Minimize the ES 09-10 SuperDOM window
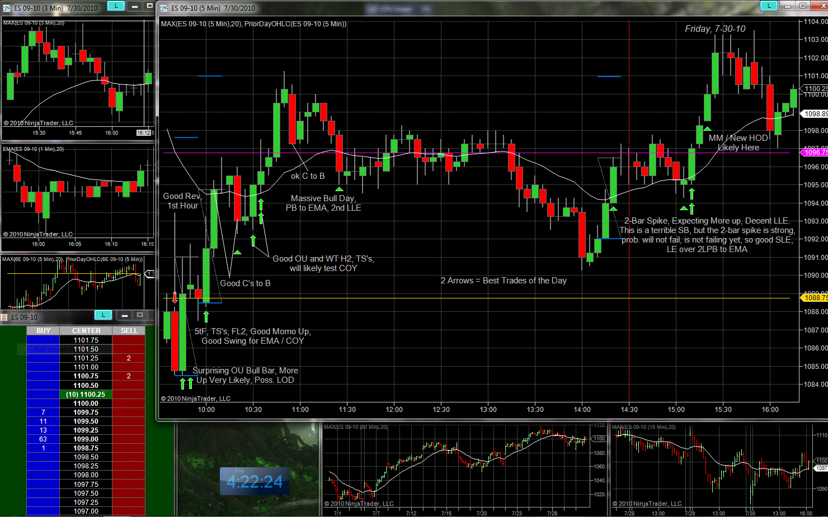Image resolution: width=828 pixels, height=517 pixels. pyautogui.click(x=125, y=315)
